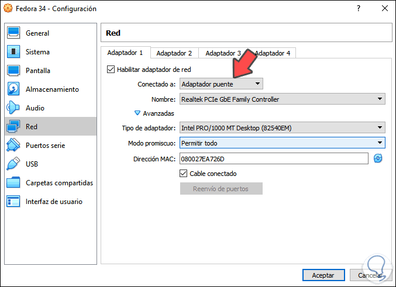Click the Aceptar button
Image resolution: width=396 pixels, height=287 pixels.
coord(323,275)
